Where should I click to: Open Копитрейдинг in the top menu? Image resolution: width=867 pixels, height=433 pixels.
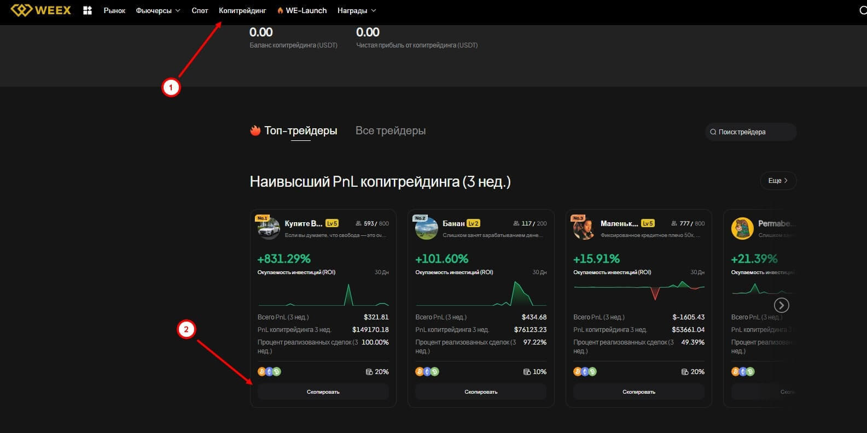click(242, 10)
